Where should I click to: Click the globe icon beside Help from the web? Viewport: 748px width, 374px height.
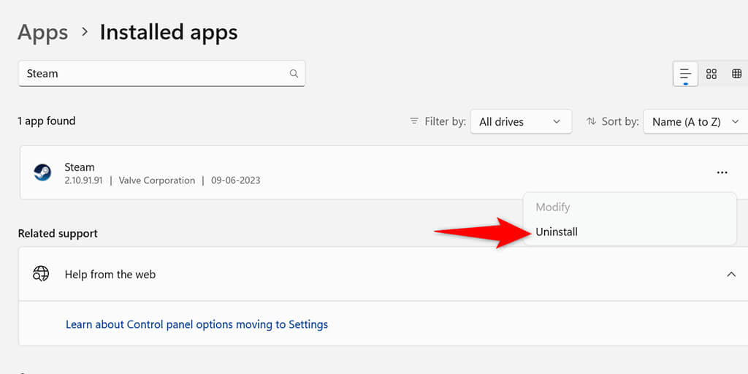[41, 275]
